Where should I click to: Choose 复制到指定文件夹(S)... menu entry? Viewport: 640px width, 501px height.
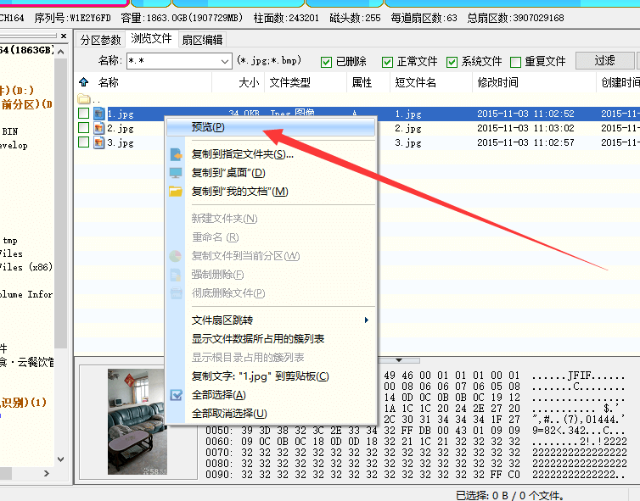coord(271,154)
